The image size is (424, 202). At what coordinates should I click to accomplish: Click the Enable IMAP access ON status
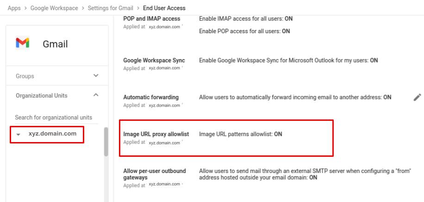(288, 18)
